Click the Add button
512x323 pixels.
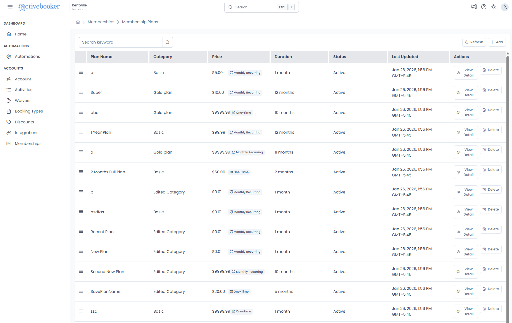[x=497, y=42]
